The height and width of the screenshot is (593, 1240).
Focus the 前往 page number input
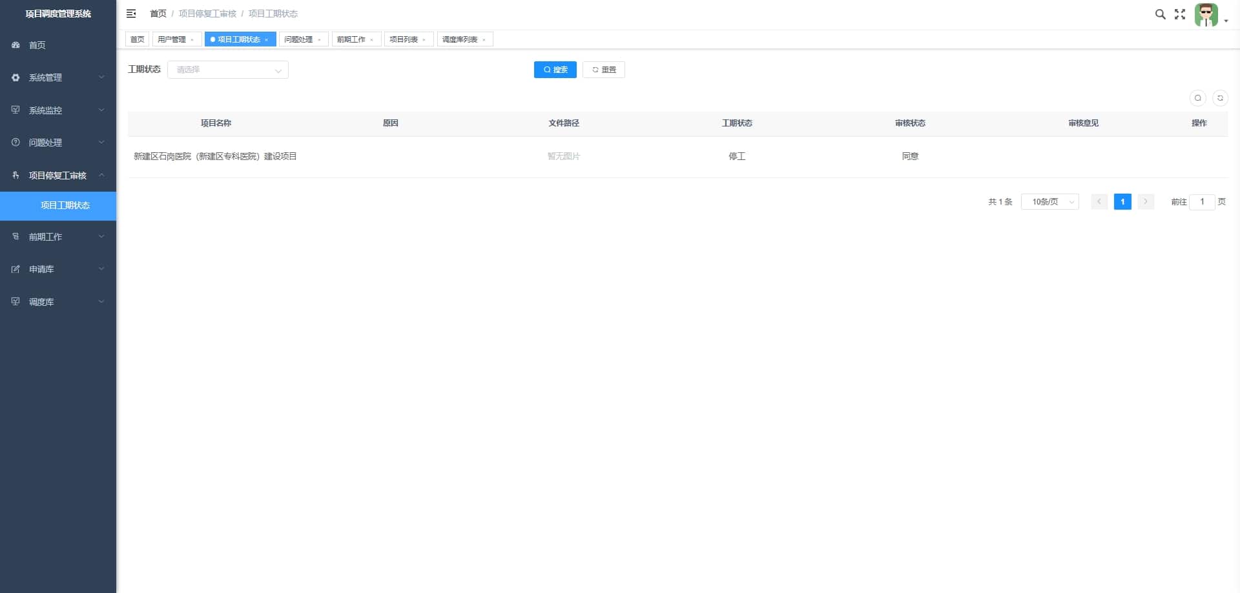[x=1202, y=202]
